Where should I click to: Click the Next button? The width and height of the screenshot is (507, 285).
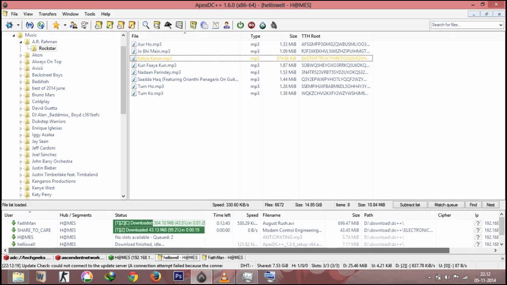pyautogui.click(x=490, y=205)
